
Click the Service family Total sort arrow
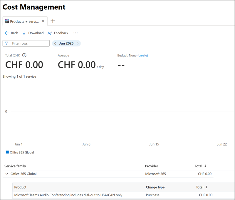(205, 166)
